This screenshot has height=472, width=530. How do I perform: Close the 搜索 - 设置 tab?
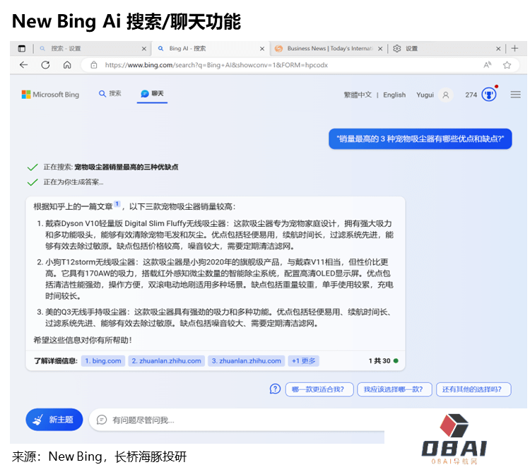(144, 49)
